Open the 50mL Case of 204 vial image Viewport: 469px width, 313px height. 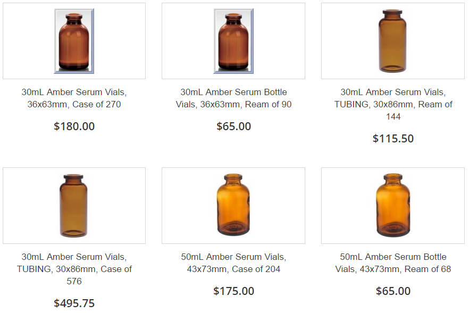coord(233,205)
